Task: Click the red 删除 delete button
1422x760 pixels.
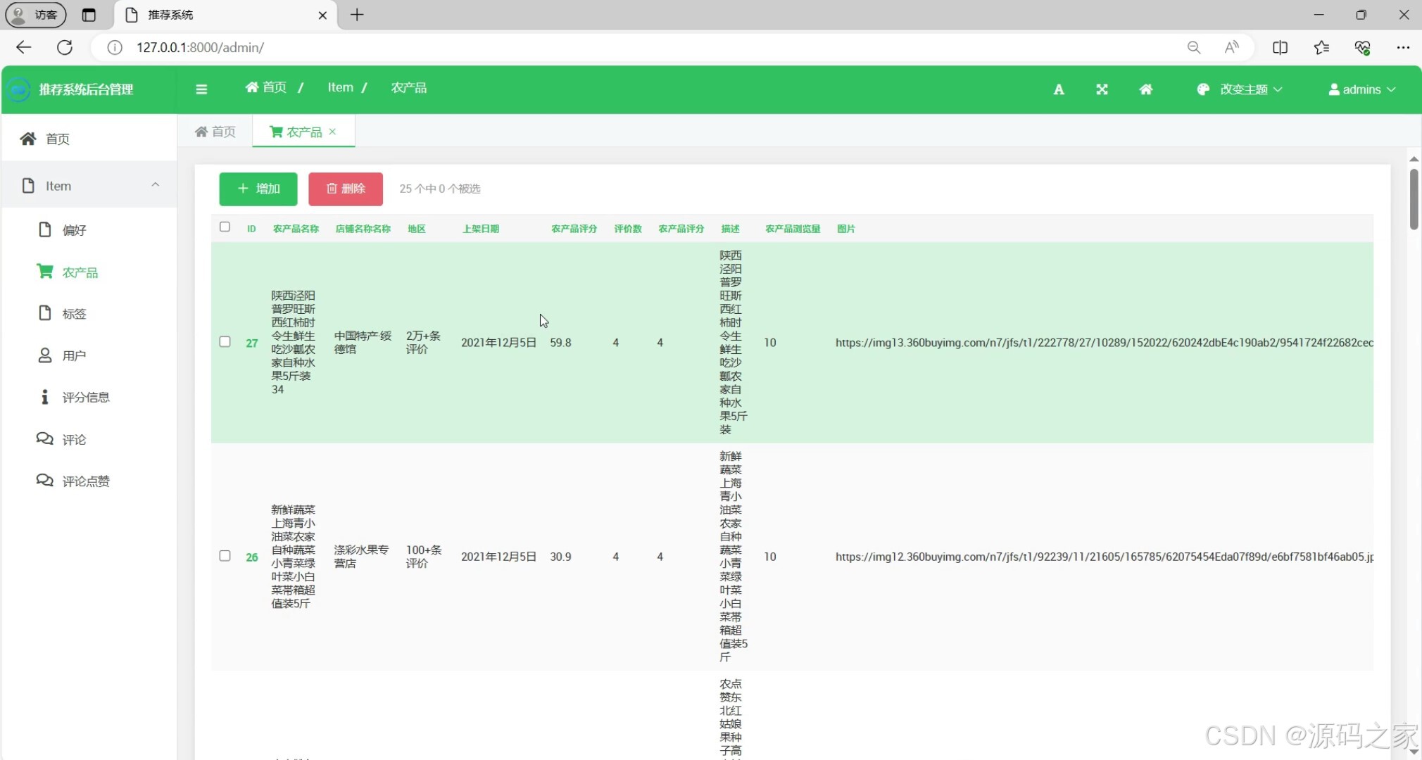Action: [346, 189]
